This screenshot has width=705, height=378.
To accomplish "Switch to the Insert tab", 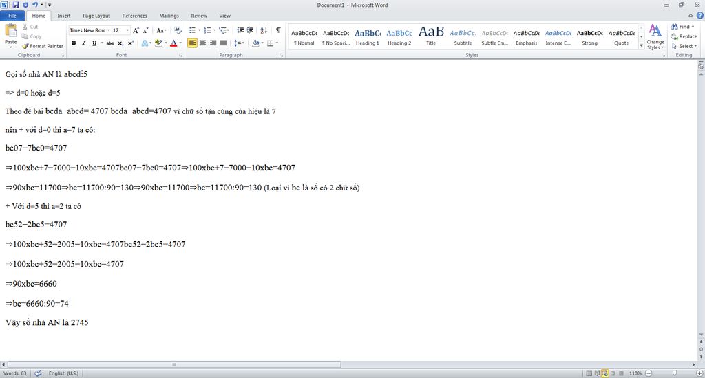I will pos(64,16).
